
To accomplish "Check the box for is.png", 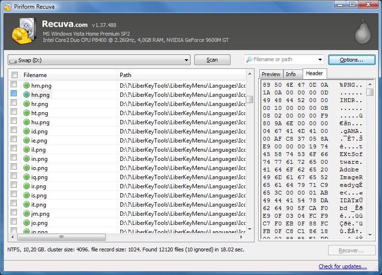I will 14,194.
